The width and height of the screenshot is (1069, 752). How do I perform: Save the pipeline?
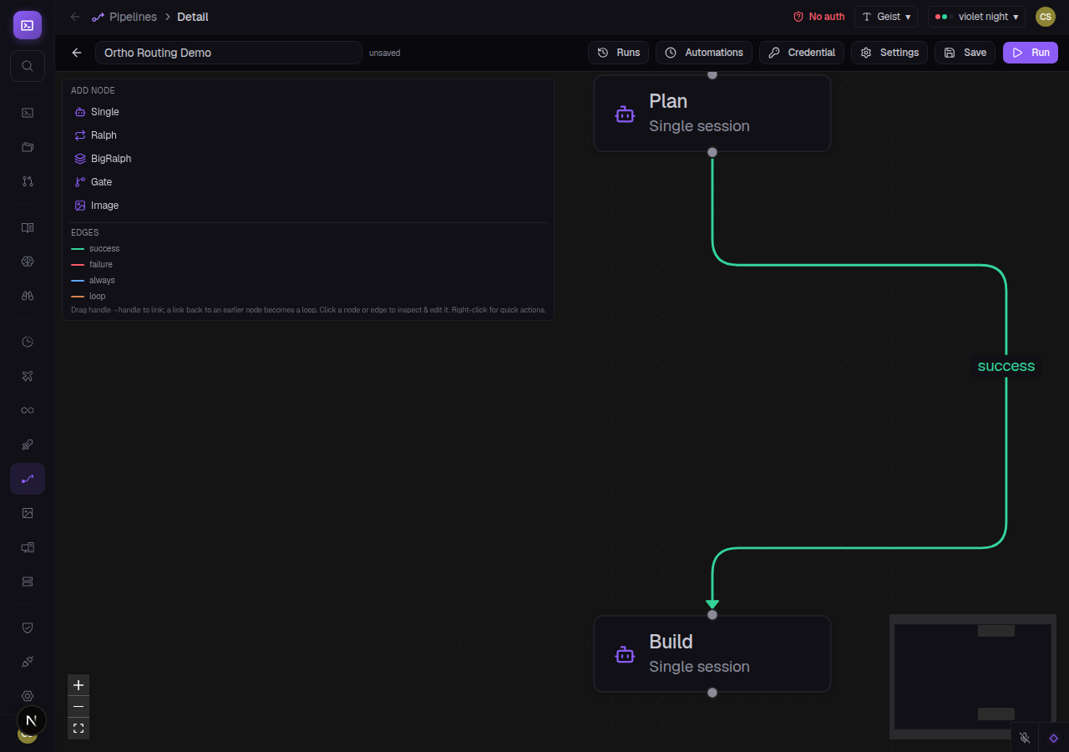(x=965, y=53)
